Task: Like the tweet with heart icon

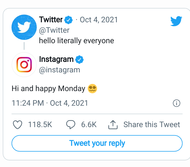Action: [x=18, y=125]
